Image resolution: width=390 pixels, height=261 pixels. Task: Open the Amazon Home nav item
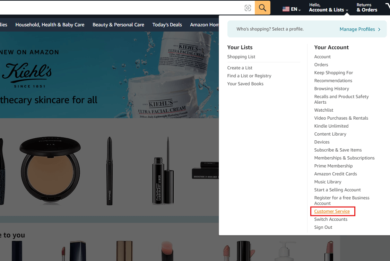point(205,25)
